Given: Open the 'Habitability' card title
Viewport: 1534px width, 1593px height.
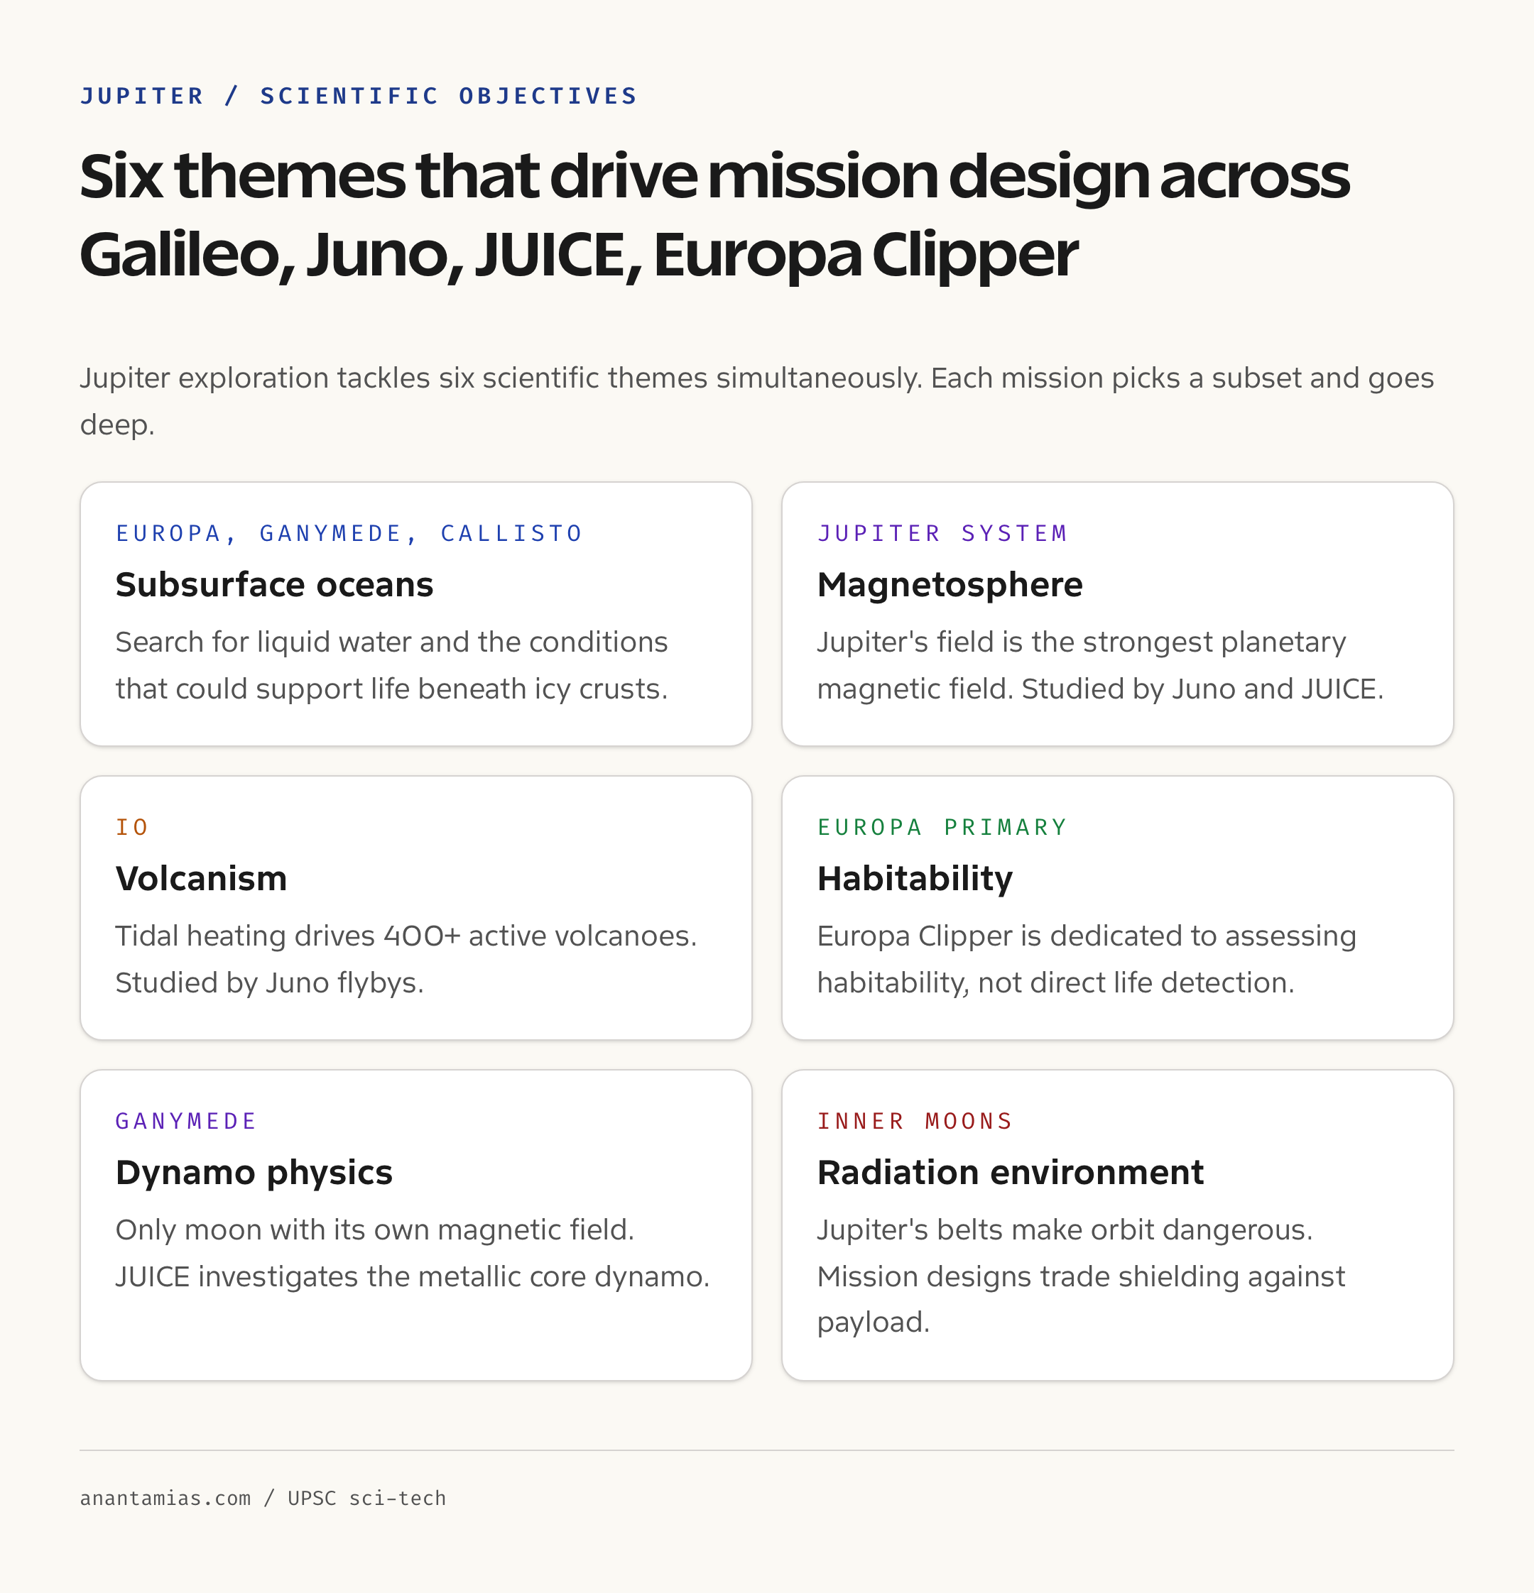Looking at the screenshot, I should click(915, 879).
